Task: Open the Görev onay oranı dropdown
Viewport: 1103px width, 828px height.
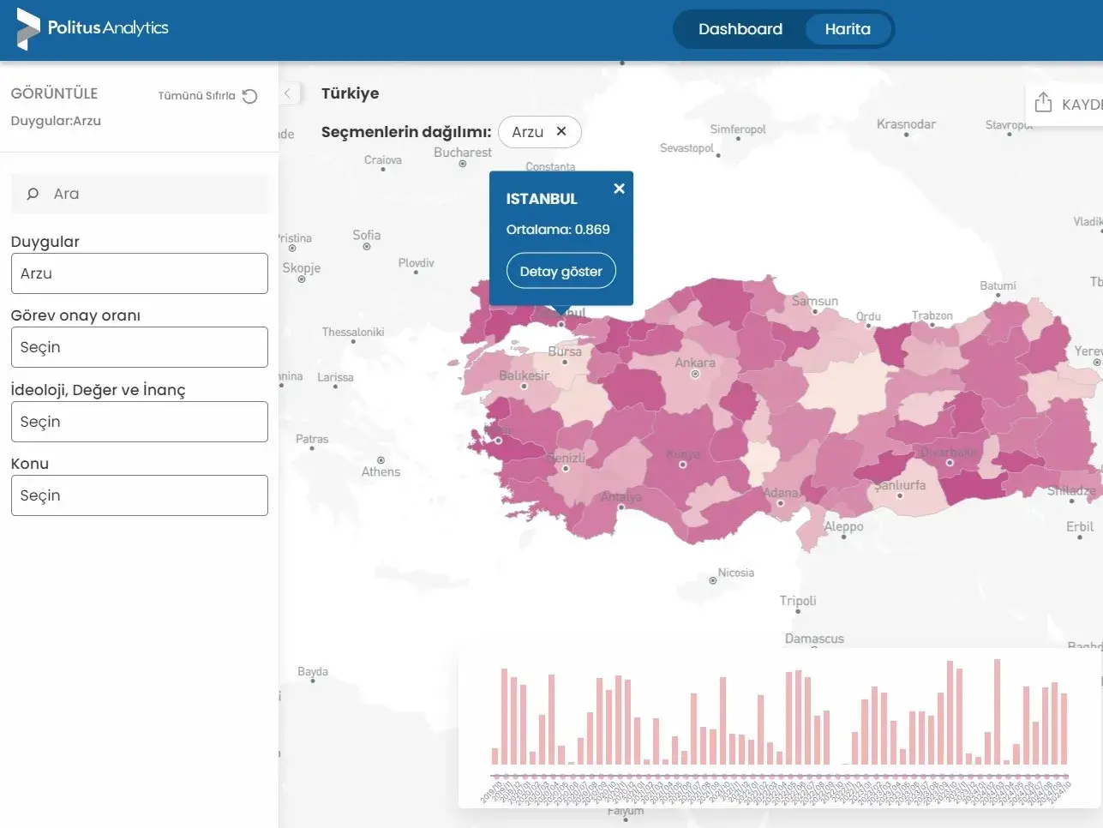Action: click(139, 347)
